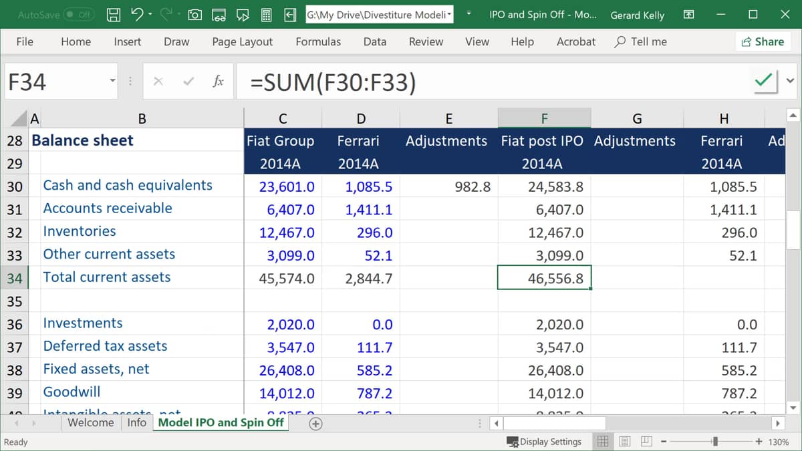
Task: Click the formula bar cancel X icon
Action: coord(158,82)
